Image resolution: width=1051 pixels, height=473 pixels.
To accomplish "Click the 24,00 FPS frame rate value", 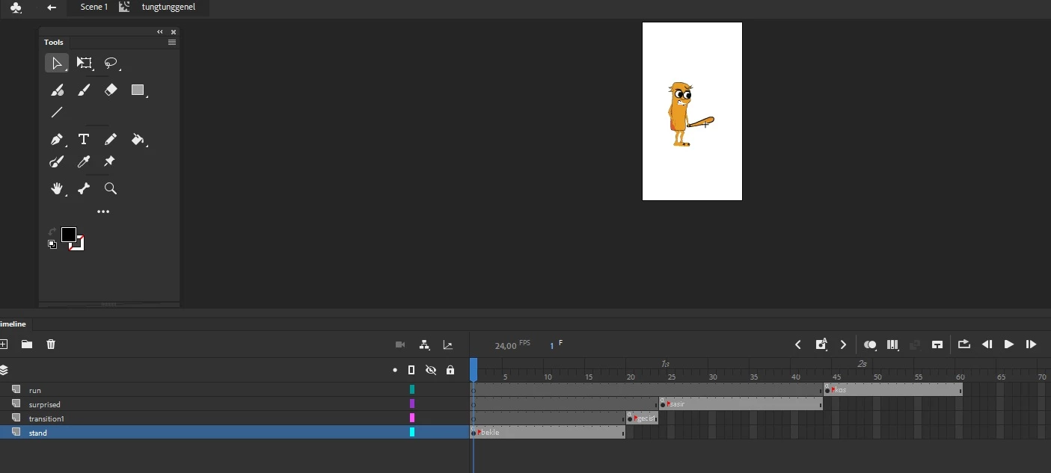I will pos(506,346).
